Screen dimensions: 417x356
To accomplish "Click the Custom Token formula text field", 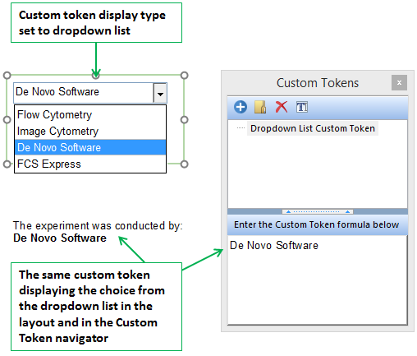I will (318, 280).
